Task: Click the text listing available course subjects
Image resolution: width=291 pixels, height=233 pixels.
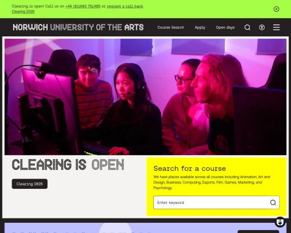Action: tap(212, 183)
